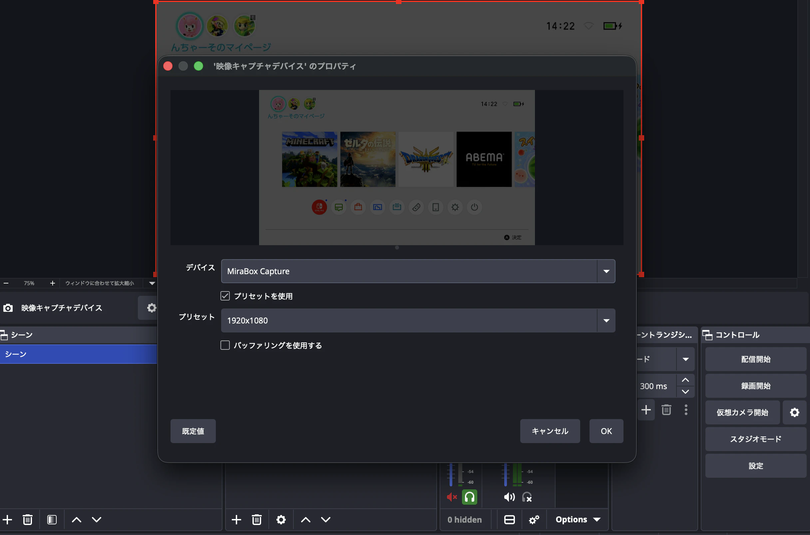This screenshot has height=535, width=810.
Task: Toggle スタジオモード
Action: pyautogui.click(x=755, y=439)
